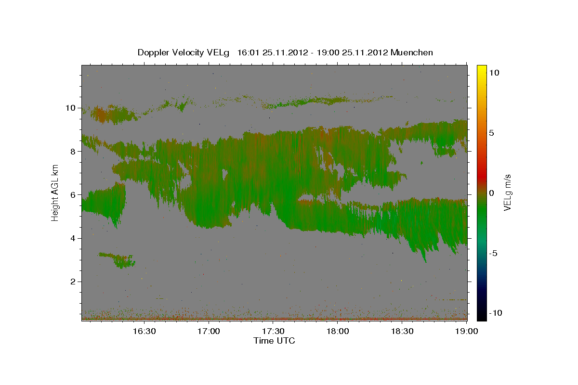Click the colorbar tick label 5
Viewport: 578px width, 385px height.
[492, 133]
